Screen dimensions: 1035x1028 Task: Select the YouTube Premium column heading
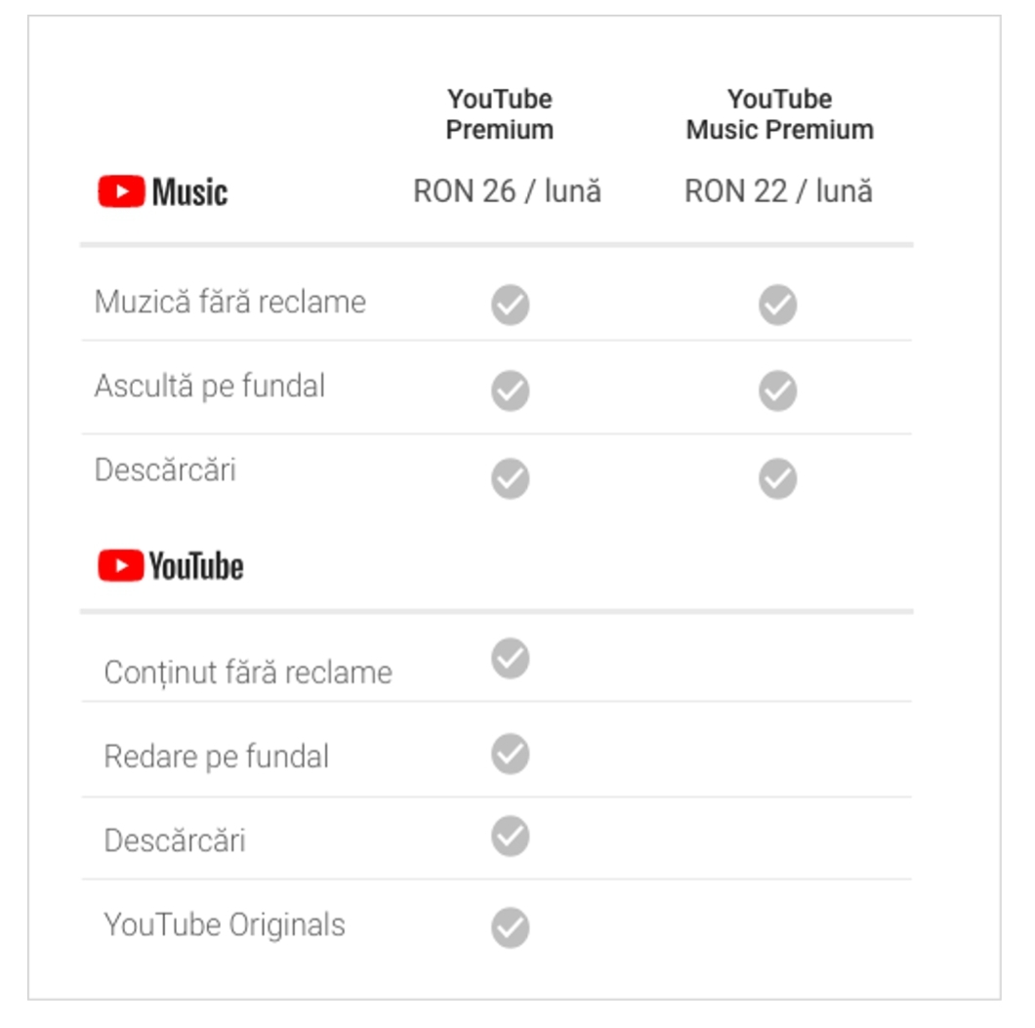(500, 114)
